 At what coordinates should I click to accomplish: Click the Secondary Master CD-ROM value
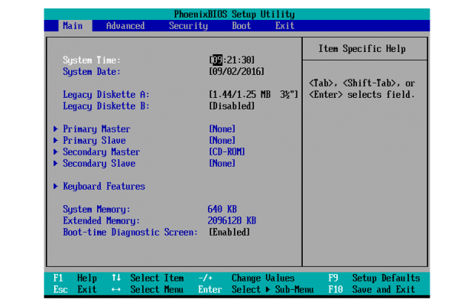pos(227,152)
